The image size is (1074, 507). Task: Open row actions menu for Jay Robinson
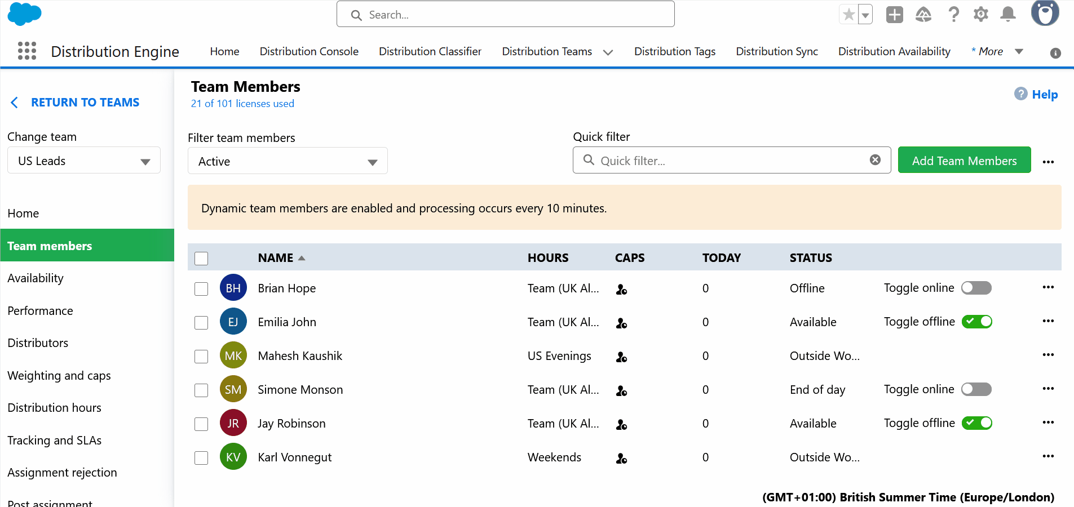[x=1049, y=422]
